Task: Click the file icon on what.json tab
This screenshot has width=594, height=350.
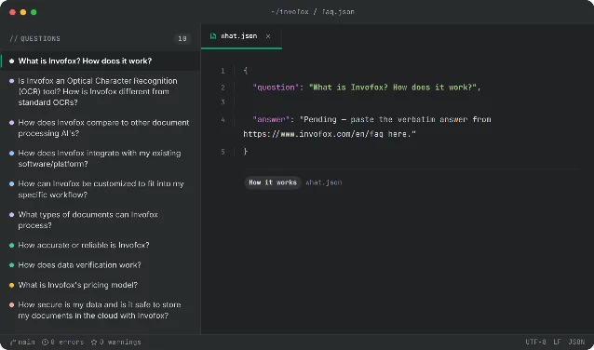Action: 213,36
